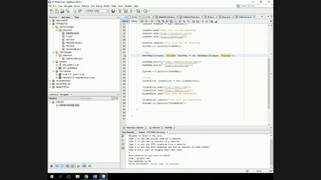Click the Build Project hammer icon
Image resolution: width=321 pixels, height=180 pixels.
tap(120, 11)
